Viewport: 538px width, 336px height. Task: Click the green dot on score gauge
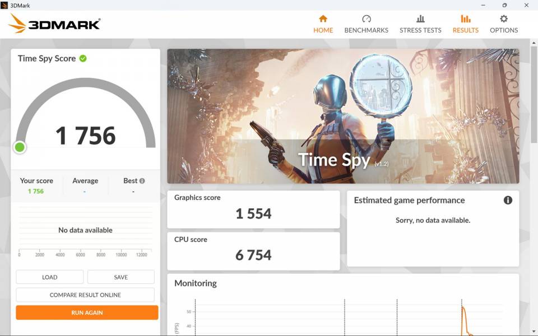[20, 147]
